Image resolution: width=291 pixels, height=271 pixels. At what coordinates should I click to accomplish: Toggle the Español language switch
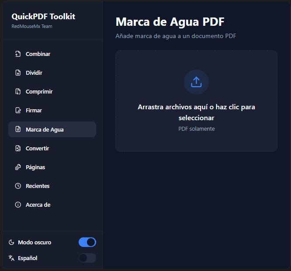tap(87, 258)
